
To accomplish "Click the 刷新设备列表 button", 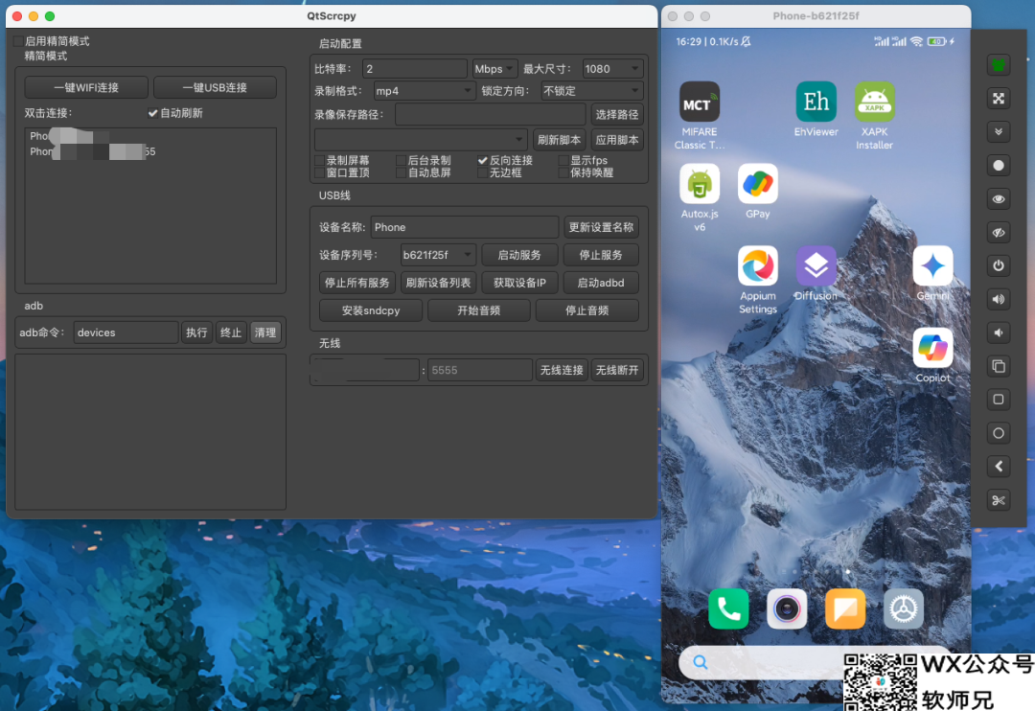I will pyautogui.click(x=438, y=283).
